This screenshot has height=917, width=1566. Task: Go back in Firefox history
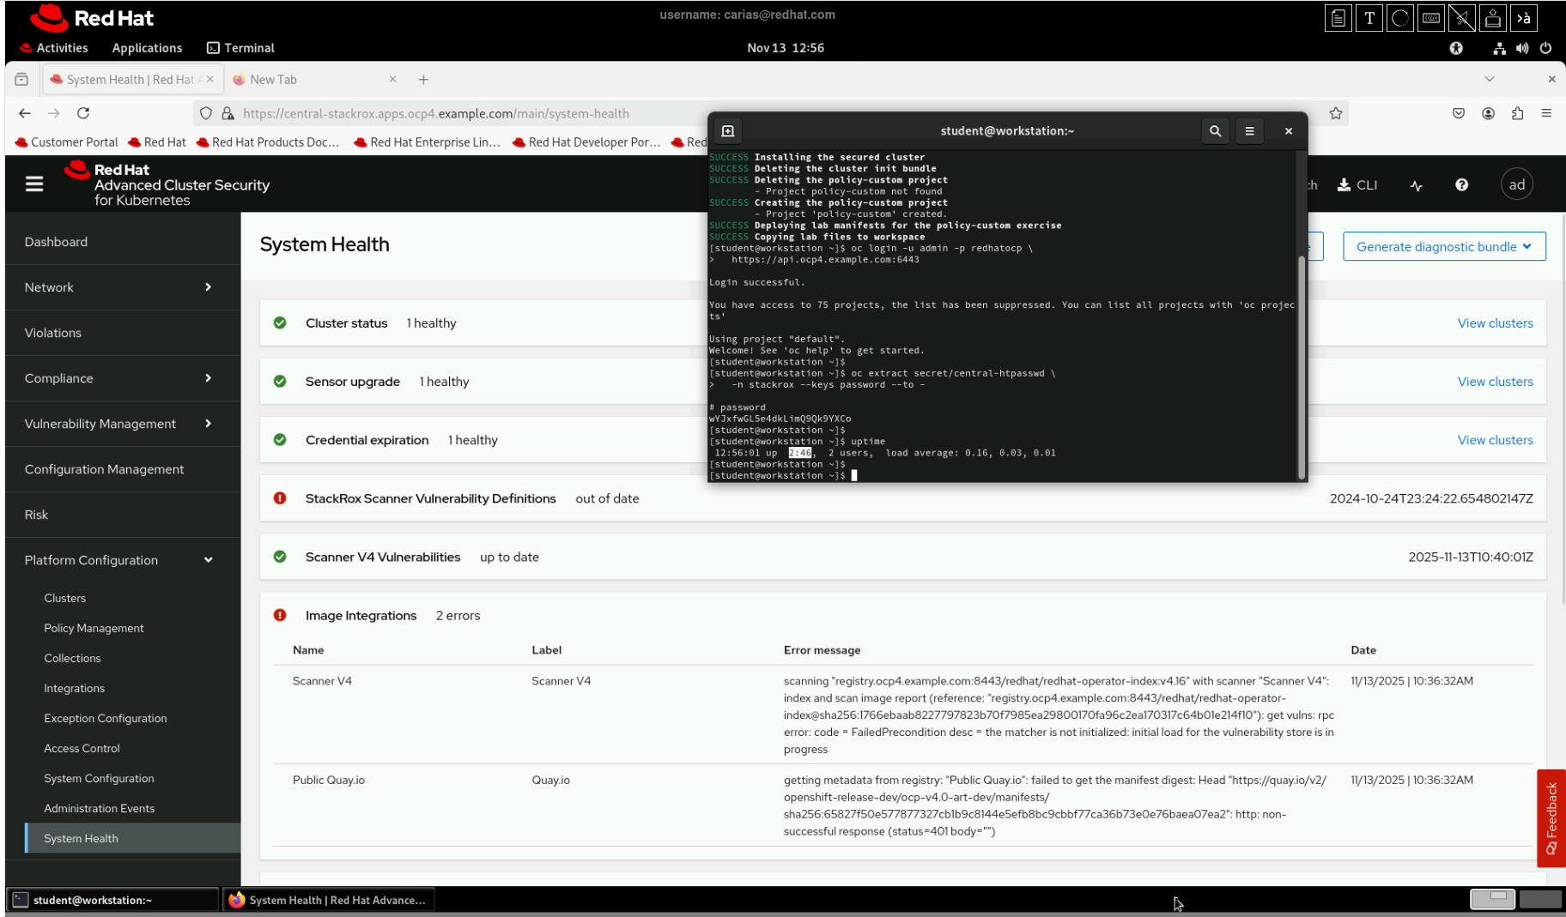tap(25, 113)
